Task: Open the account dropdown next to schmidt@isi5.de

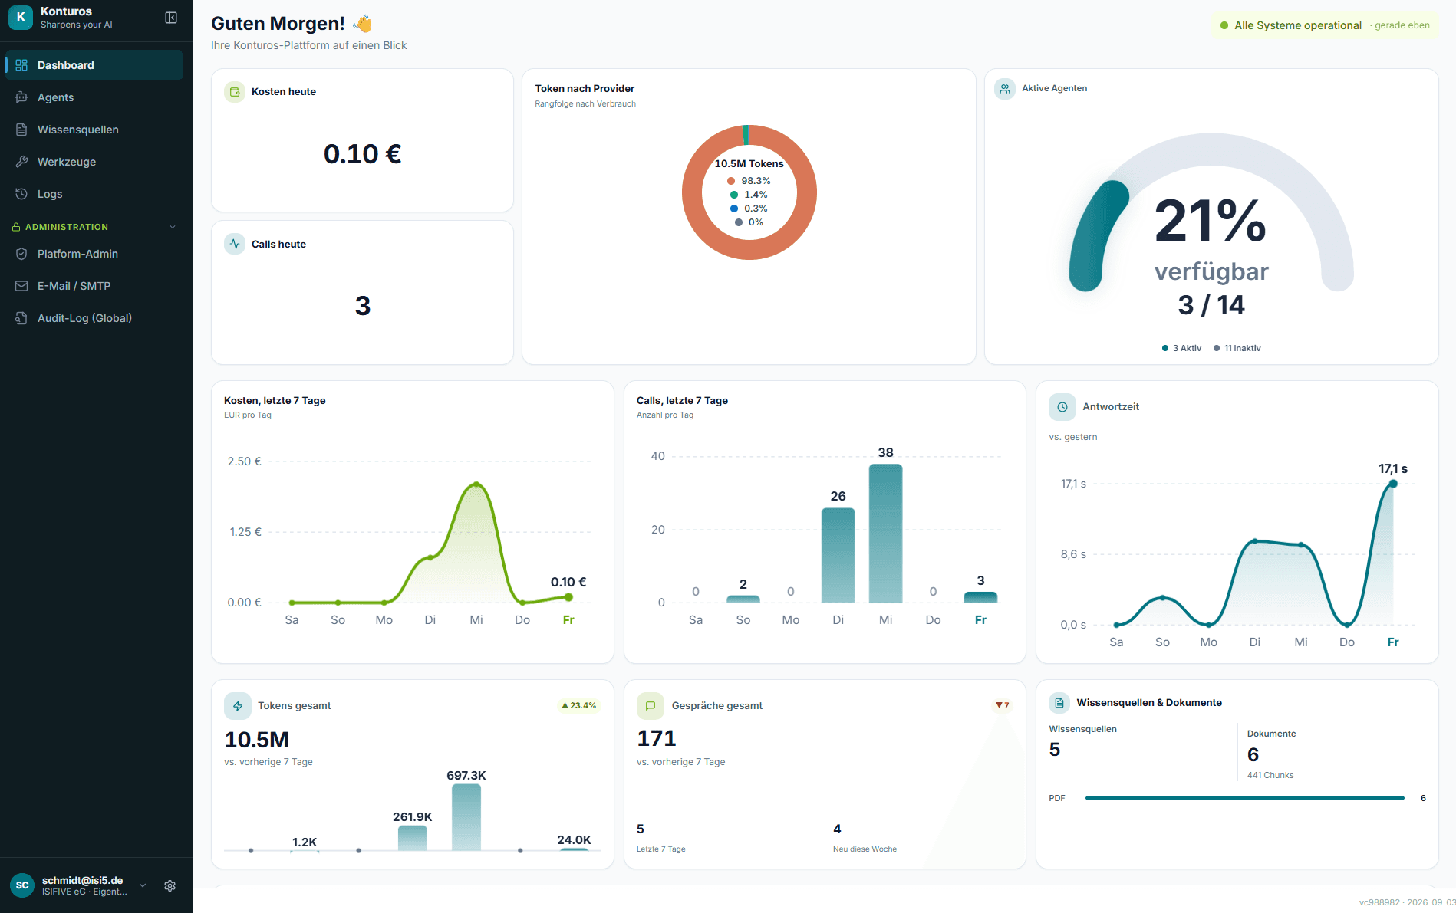Action: [143, 885]
